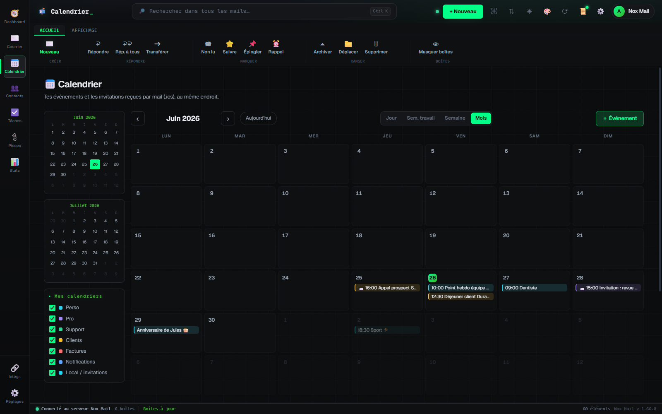Open Réglages settings in the sidebar
Screen dimensions: 662x414
click(x=14, y=396)
